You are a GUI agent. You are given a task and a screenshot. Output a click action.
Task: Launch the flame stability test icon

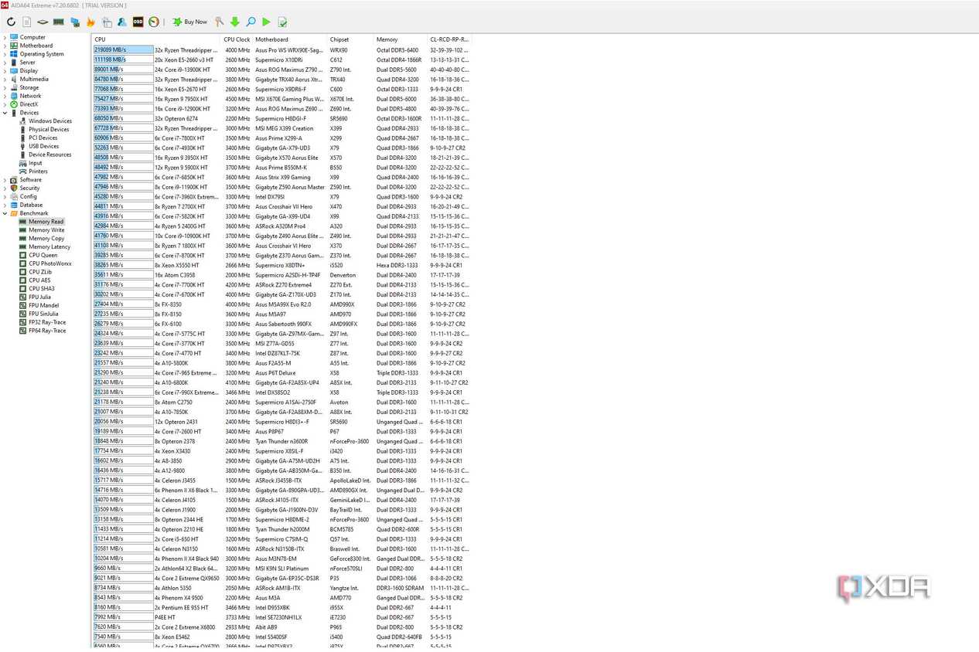90,22
